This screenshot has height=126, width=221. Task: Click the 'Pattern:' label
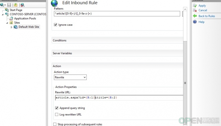(59, 9)
